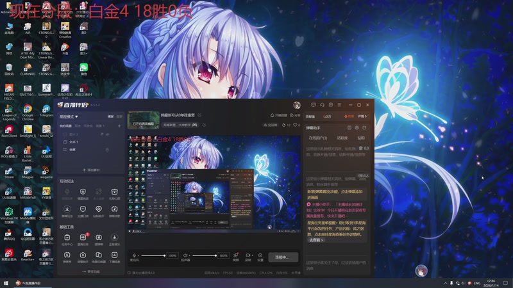This screenshot has height=288, width=513.
Task: Click the 去查看 link in message
Action: (x=316, y=240)
